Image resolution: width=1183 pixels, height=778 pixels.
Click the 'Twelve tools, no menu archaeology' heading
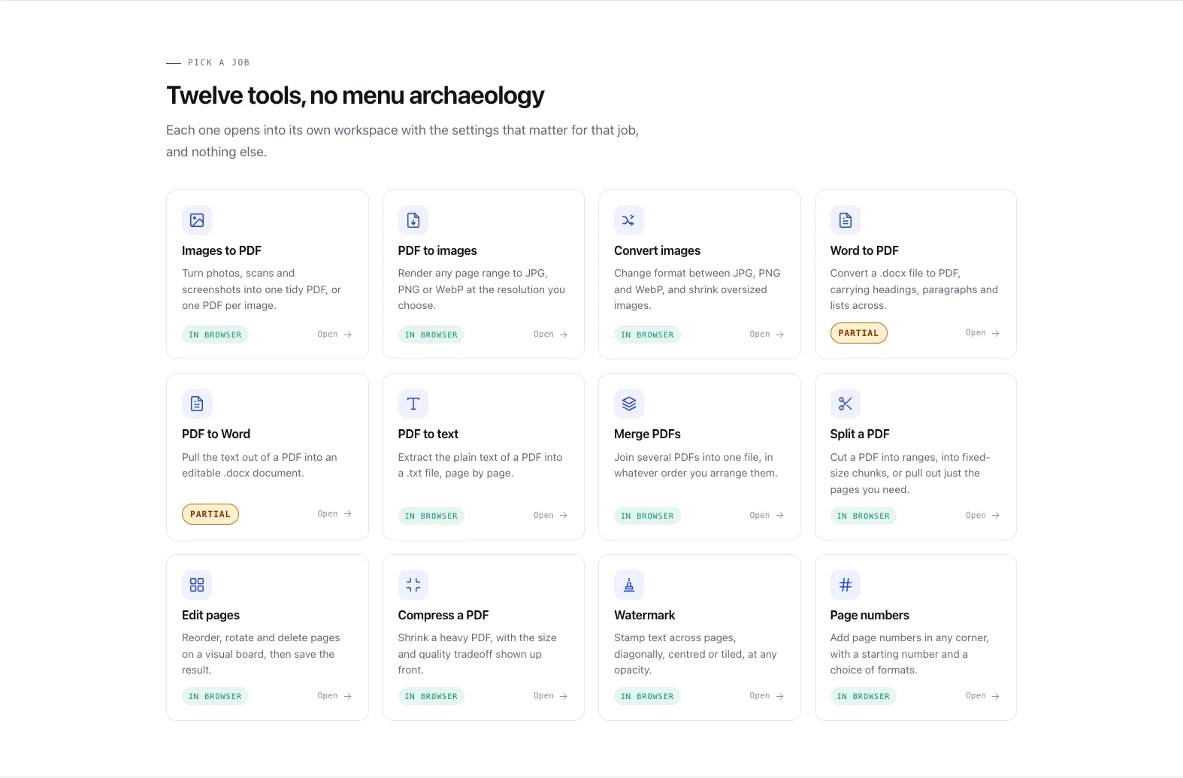click(x=356, y=95)
